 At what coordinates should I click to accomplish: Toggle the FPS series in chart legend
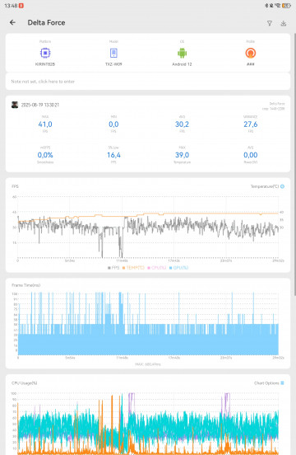tap(113, 268)
